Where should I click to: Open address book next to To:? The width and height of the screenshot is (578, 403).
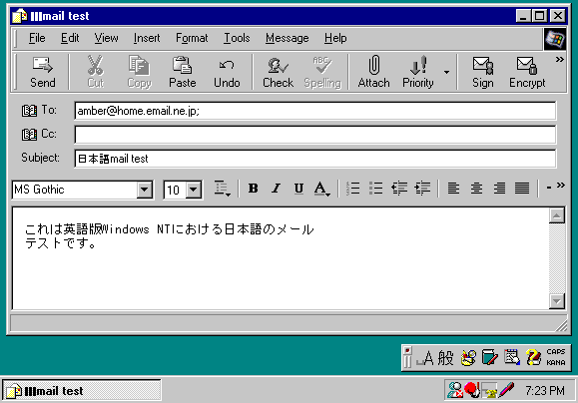[x=29, y=110]
